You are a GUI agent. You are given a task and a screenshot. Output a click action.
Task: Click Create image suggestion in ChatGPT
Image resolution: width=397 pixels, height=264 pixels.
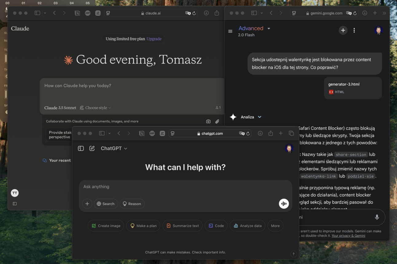click(106, 226)
